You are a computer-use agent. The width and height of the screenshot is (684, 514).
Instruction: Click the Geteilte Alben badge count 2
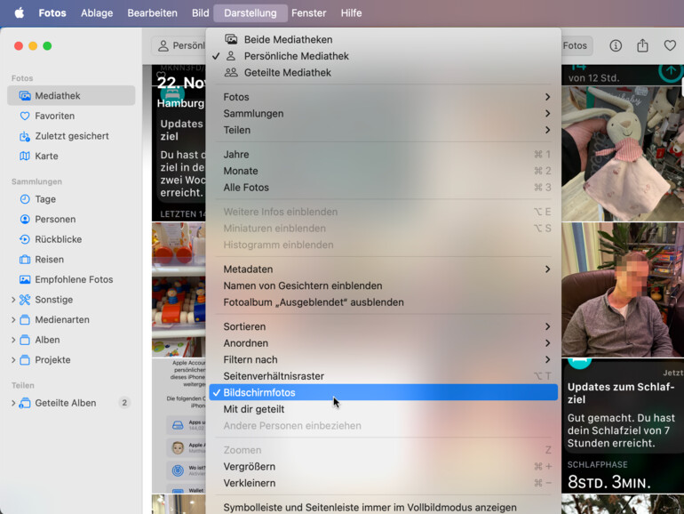[124, 403]
